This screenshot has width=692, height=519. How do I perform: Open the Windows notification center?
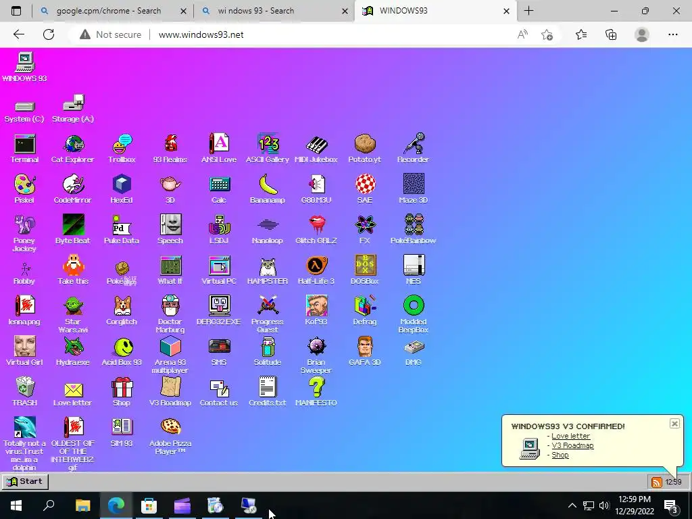pyautogui.click(x=671, y=506)
